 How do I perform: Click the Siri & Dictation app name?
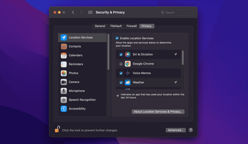click(x=143, y=54)
